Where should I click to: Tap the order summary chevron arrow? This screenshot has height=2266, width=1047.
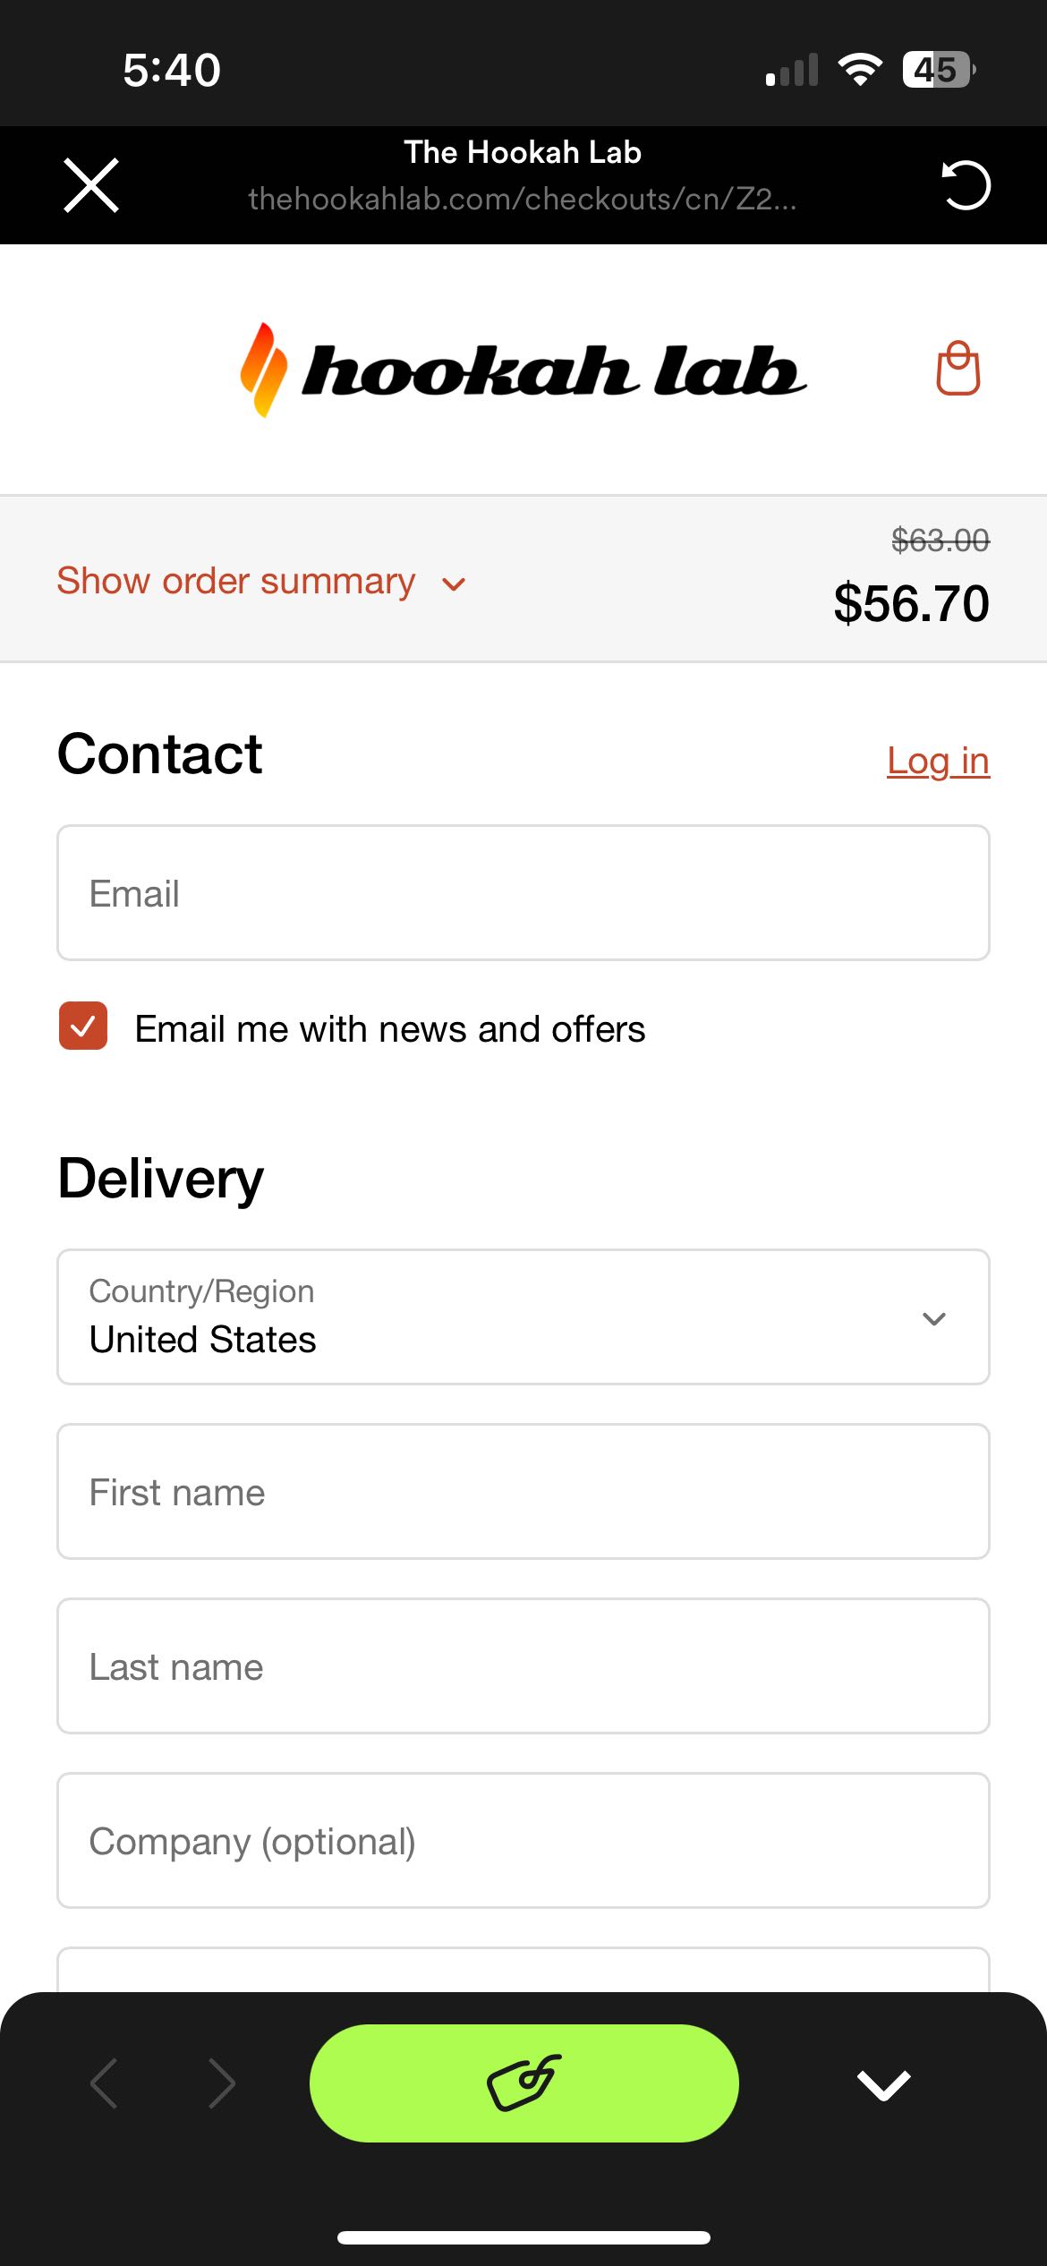(x=454, y=584)
